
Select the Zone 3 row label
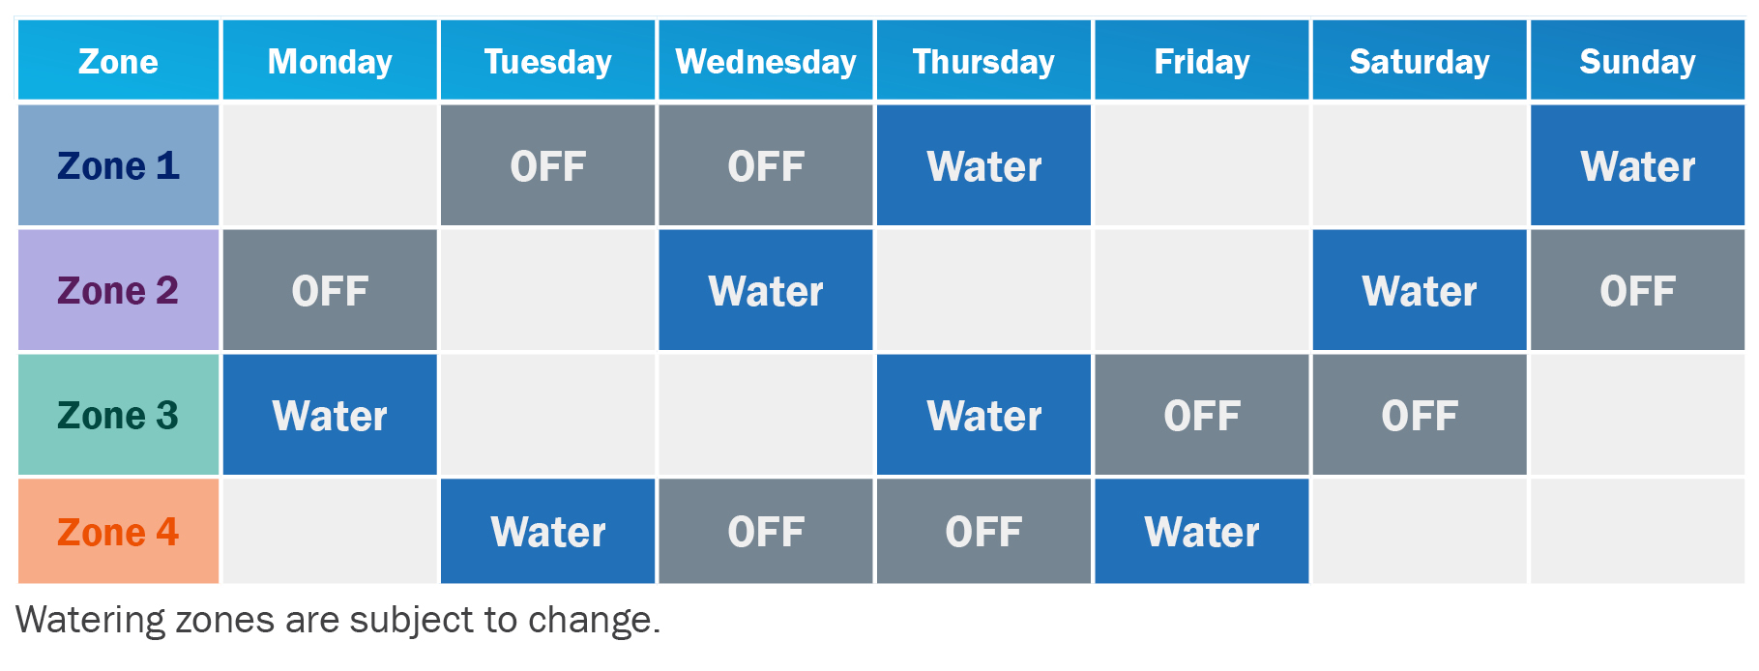[x=118, y=415]
